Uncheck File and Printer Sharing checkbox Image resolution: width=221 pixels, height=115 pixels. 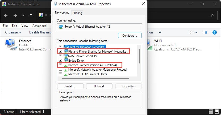[60, 51]
